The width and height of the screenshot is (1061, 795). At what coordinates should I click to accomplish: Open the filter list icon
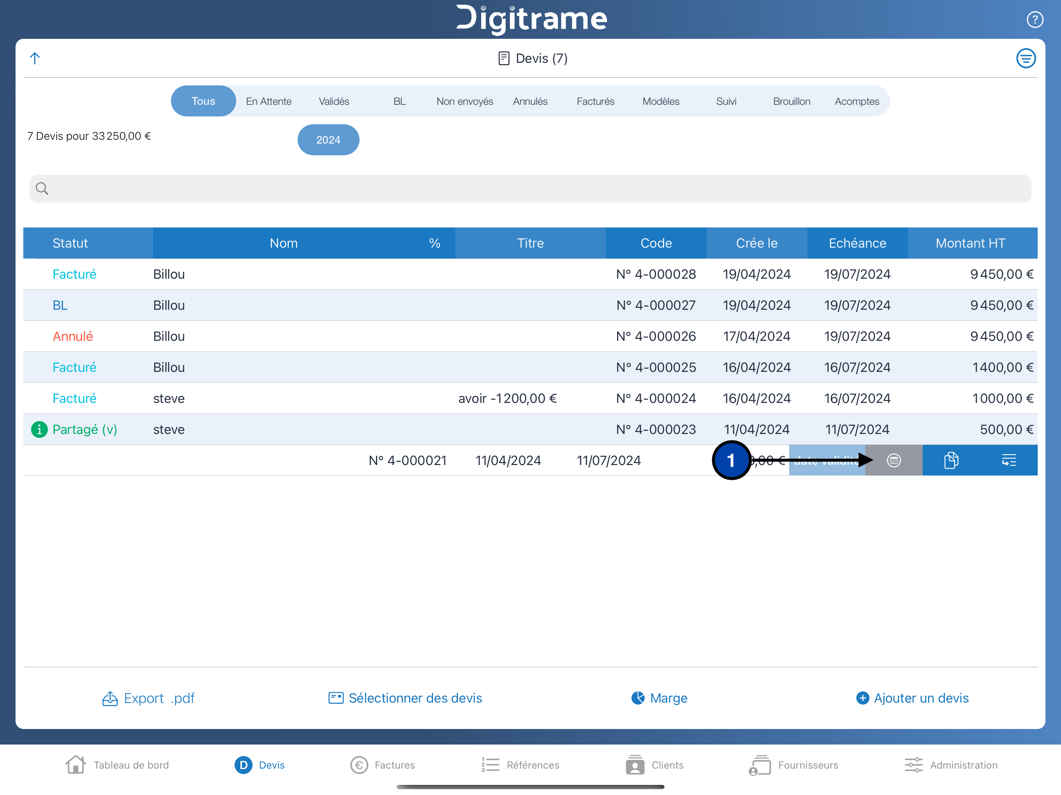1026,59
